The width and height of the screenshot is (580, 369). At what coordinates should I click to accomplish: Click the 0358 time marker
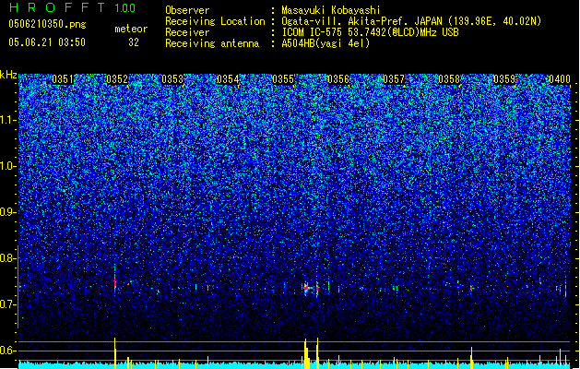click(x=449, y=79)
